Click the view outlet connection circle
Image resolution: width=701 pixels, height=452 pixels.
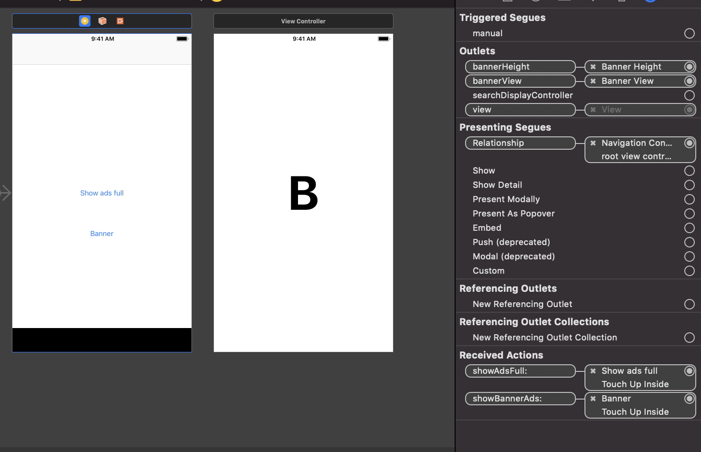click(690, 110)
